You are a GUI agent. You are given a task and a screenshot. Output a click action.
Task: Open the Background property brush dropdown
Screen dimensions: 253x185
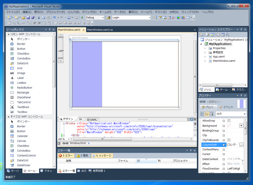(x=241, y=126)
